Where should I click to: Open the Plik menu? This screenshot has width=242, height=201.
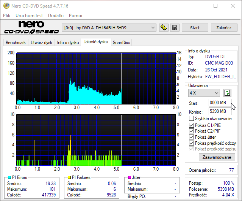click(7, 16)
